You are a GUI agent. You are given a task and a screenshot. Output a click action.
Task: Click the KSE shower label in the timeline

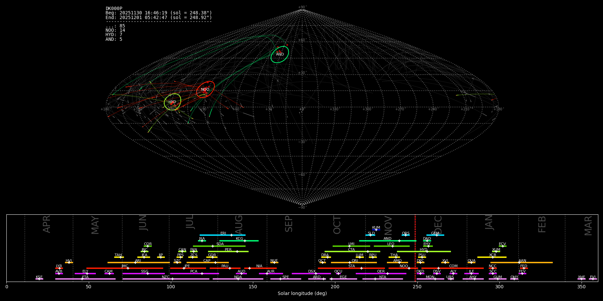[39, 277]
